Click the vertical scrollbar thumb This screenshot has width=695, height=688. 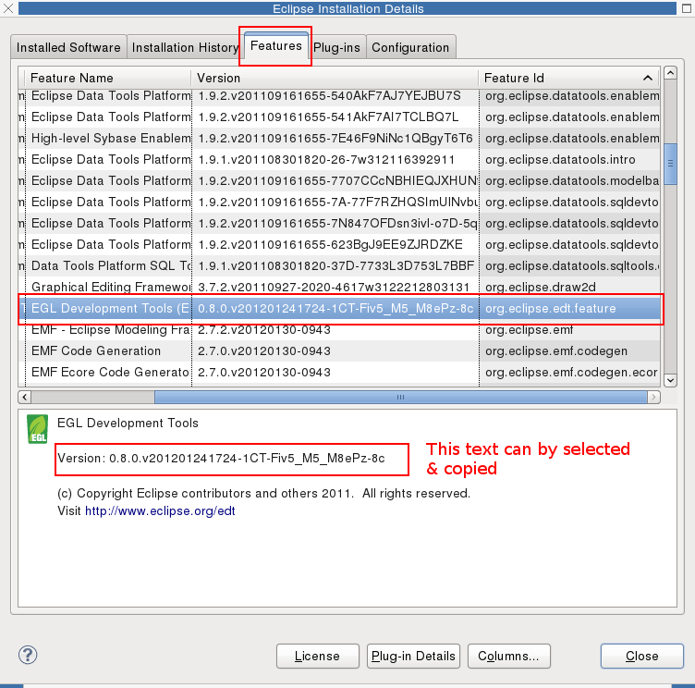[x=670, y=164]
